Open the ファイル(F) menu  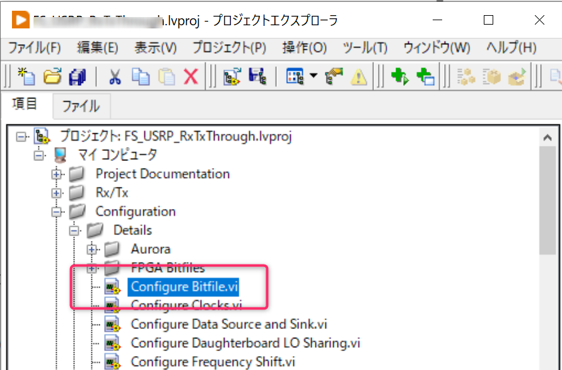35,48
